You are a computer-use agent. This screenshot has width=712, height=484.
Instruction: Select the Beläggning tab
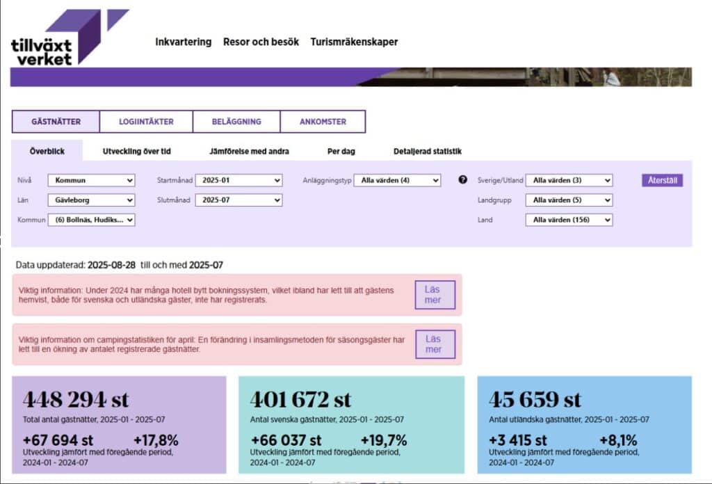tap(236, 122)
